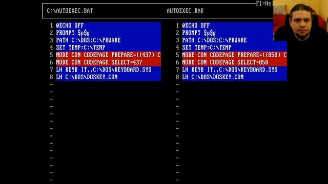The width and height of the screenshot is (328, 184).
Task: Select the CODEPAGE PREPARE=((437) line
Action: pos(109,55)
